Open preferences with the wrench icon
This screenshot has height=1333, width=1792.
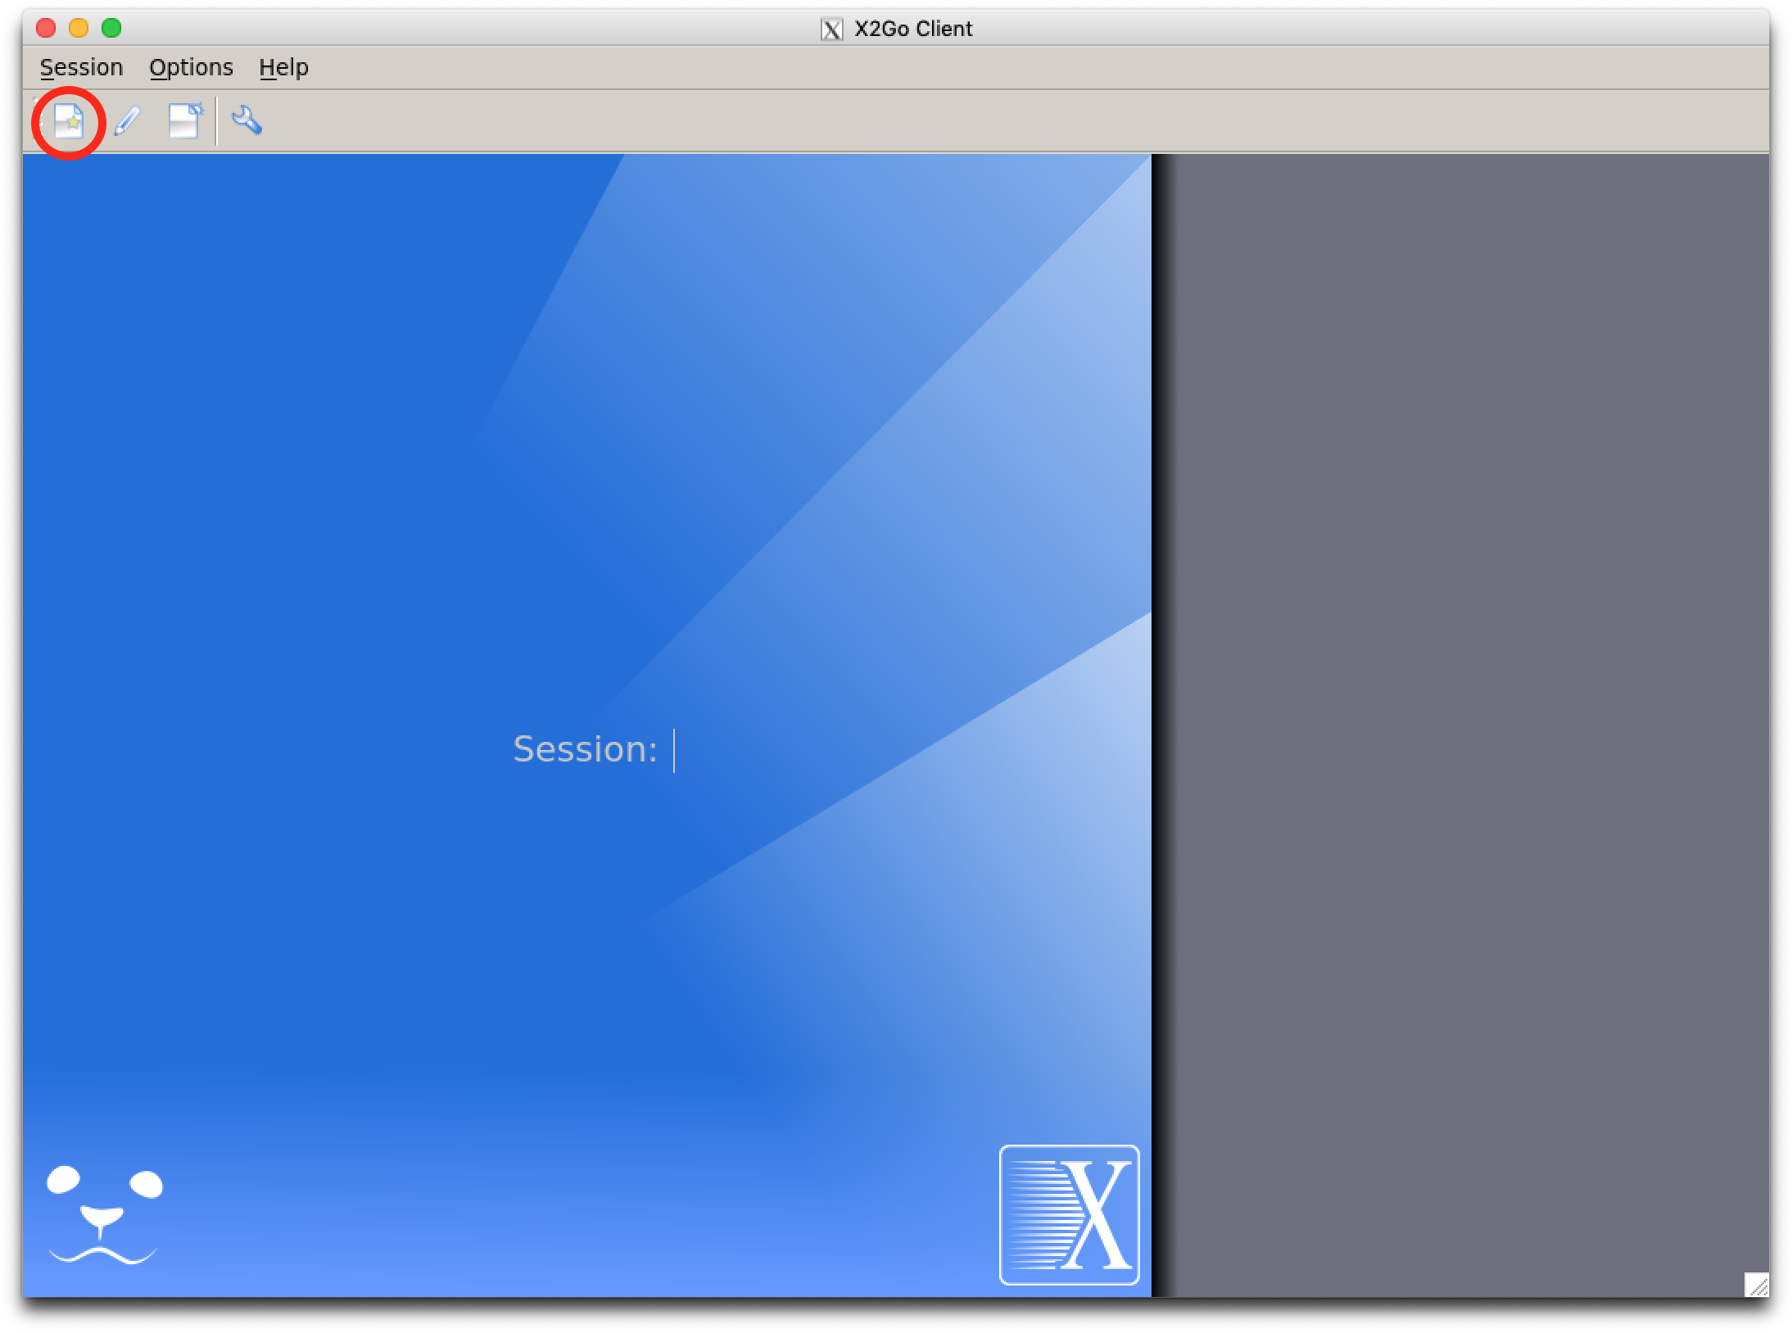(x=247, y=120)
